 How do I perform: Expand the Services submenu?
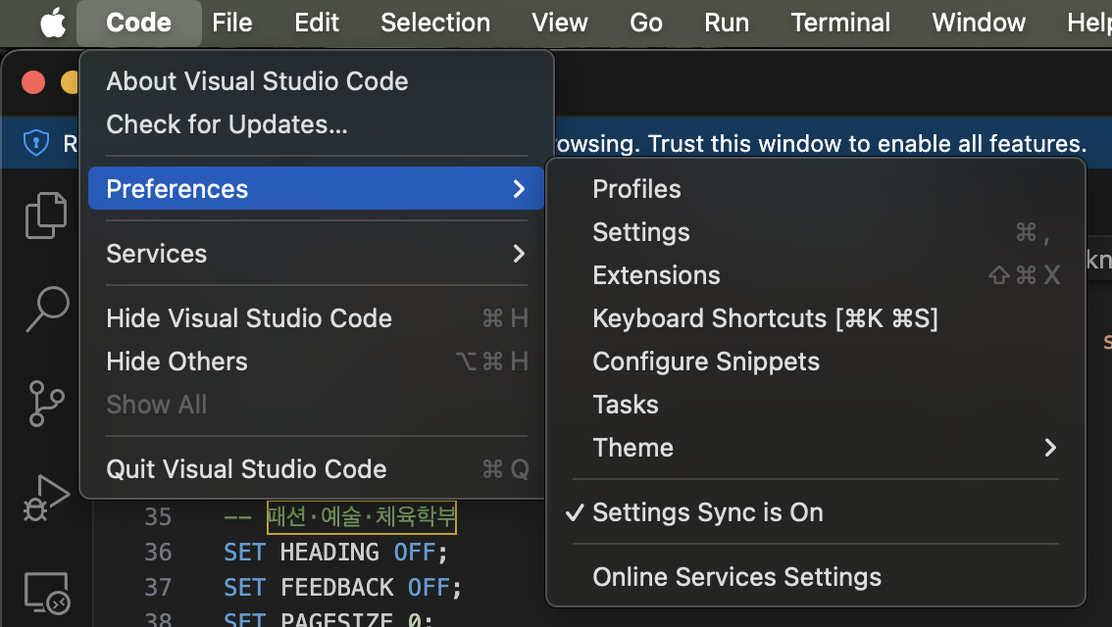tap(317, 254)
